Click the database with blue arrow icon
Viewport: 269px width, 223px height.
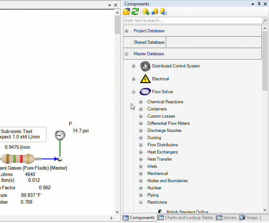click(155, 12)
